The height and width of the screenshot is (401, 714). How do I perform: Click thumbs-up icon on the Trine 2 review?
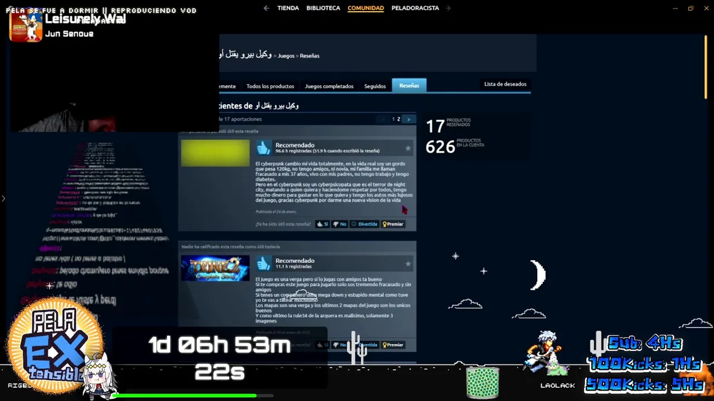click(x=264, y=263)
